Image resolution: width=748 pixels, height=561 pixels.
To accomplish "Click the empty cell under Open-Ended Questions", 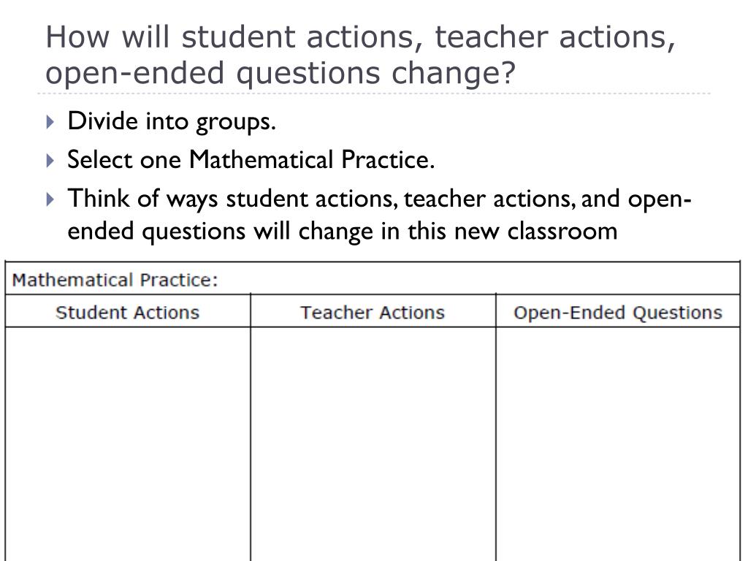I will (618, 444).
